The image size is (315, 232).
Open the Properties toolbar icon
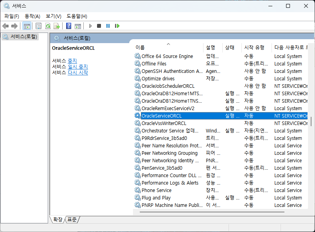pos(38,26)
